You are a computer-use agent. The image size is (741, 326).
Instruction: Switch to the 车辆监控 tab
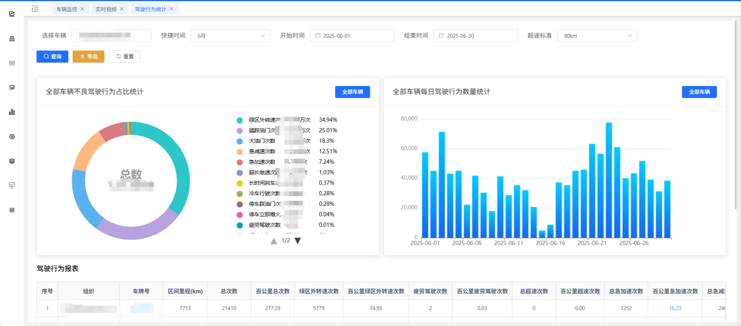[66, 9]
